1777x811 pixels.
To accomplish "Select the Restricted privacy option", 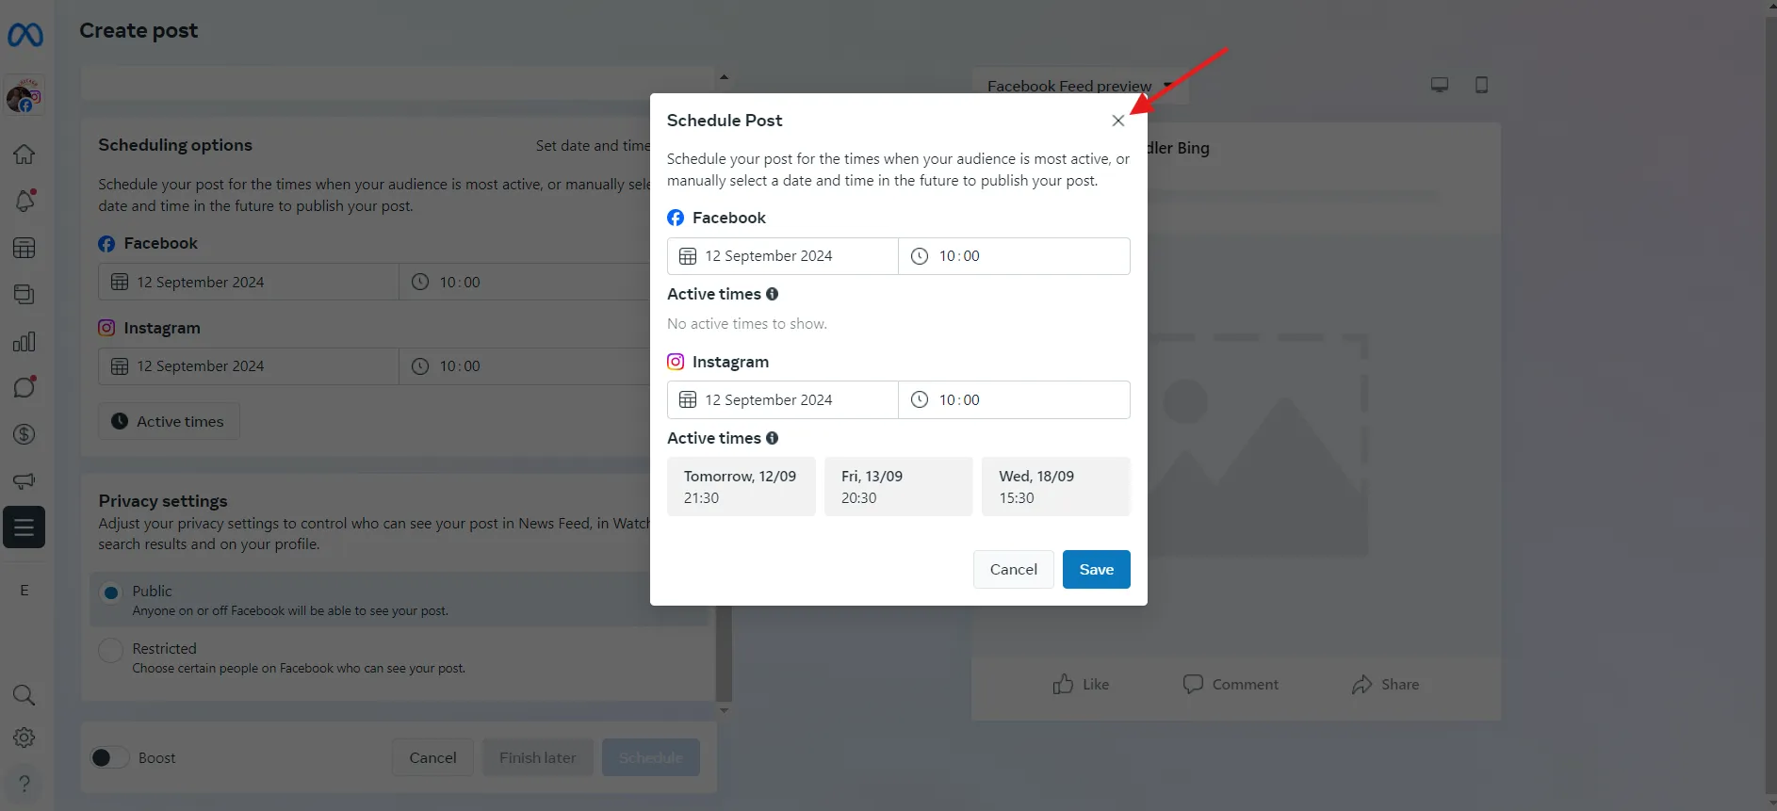I will tap(110, 649).
